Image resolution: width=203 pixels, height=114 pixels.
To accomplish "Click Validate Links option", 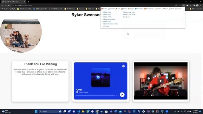I will tap(107, 22).
